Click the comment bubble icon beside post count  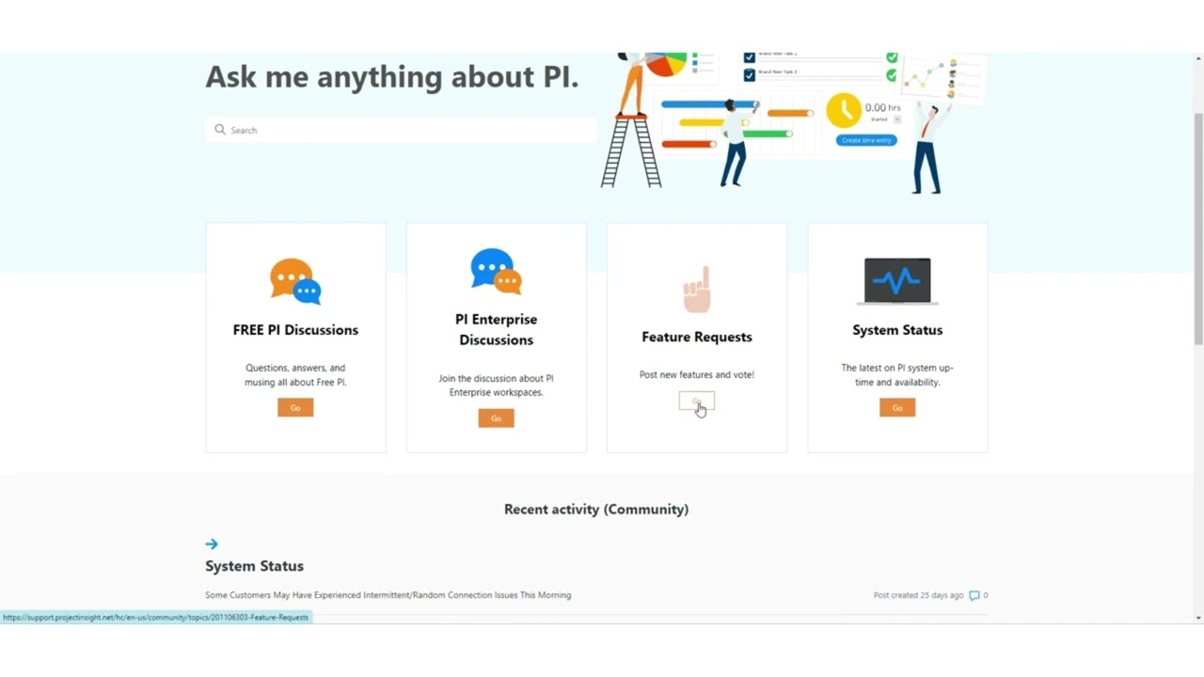point(974,595)
